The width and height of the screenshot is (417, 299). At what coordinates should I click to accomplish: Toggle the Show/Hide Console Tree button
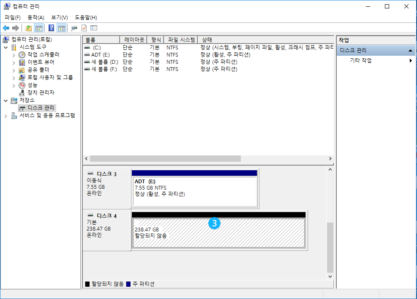pos(39,28)
